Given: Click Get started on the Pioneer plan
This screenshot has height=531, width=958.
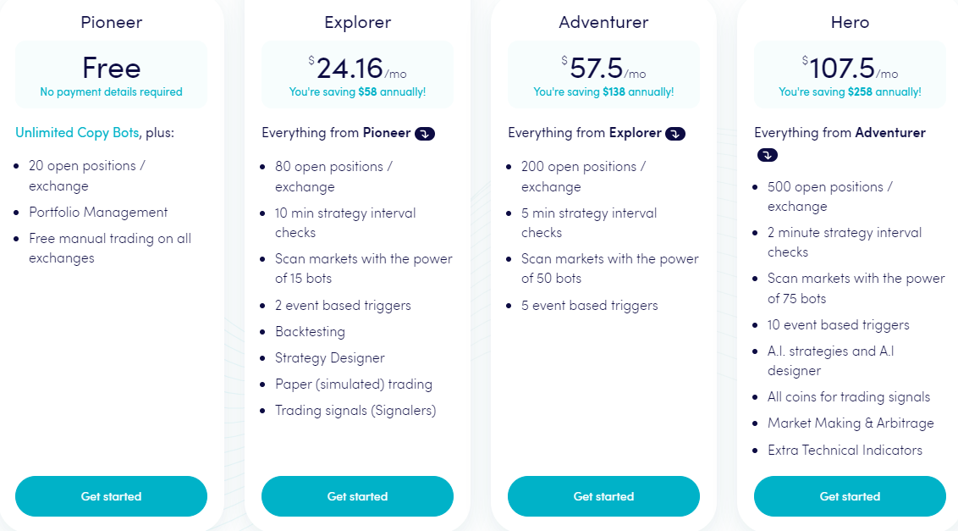Looking at the screenshot, I should (111, 496).
